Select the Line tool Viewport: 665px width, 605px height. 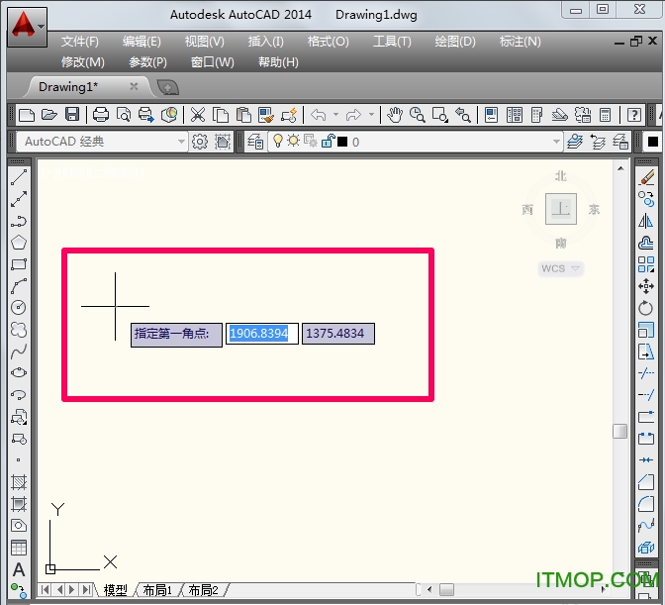[x=19, y=177]
